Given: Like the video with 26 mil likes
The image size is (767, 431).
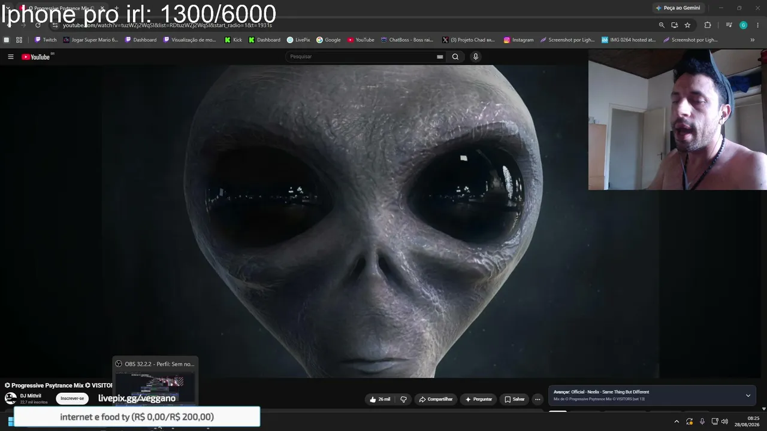Looking at the screenshot, I should tap(380, 399).
